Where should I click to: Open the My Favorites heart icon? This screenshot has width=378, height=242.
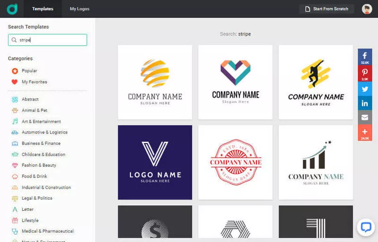tap(15, 82)
